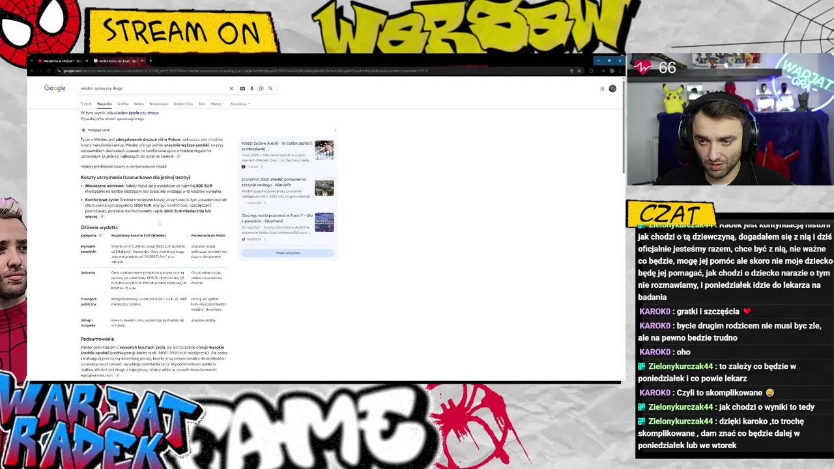Click the Google logo
This screenshot has height=469, width=834.
tap(55, 88)
